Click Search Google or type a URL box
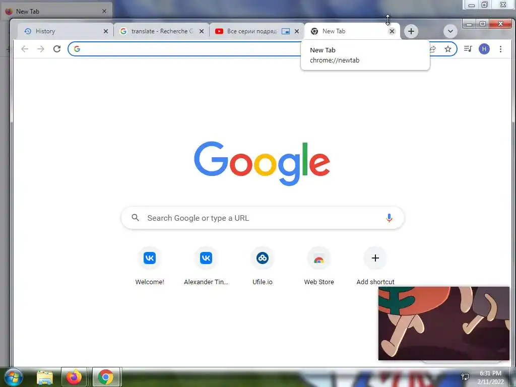516x387 pixels. pos(263,218)
